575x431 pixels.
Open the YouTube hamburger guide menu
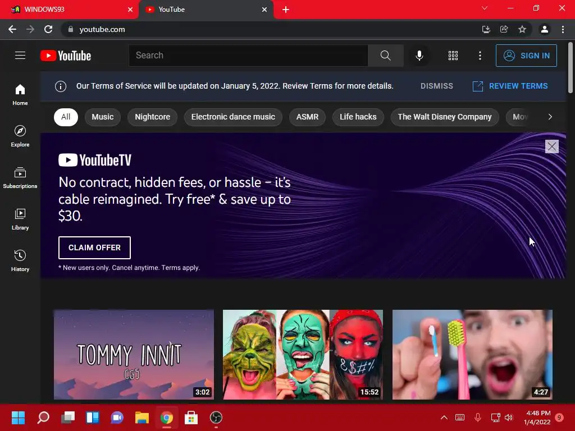20,56
